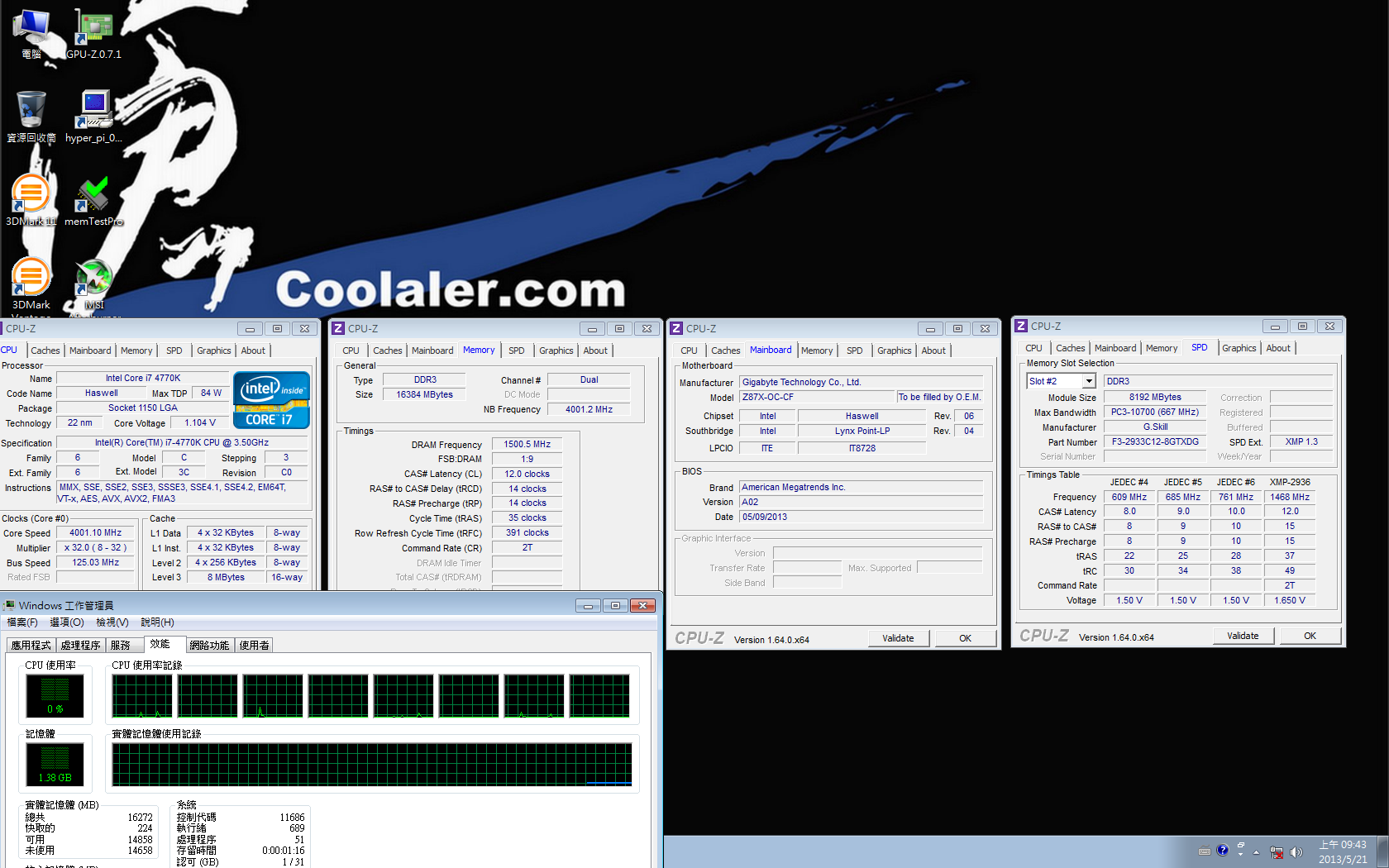
Task: Click the Task Manager title bar icon
Action: pos(9,605)
